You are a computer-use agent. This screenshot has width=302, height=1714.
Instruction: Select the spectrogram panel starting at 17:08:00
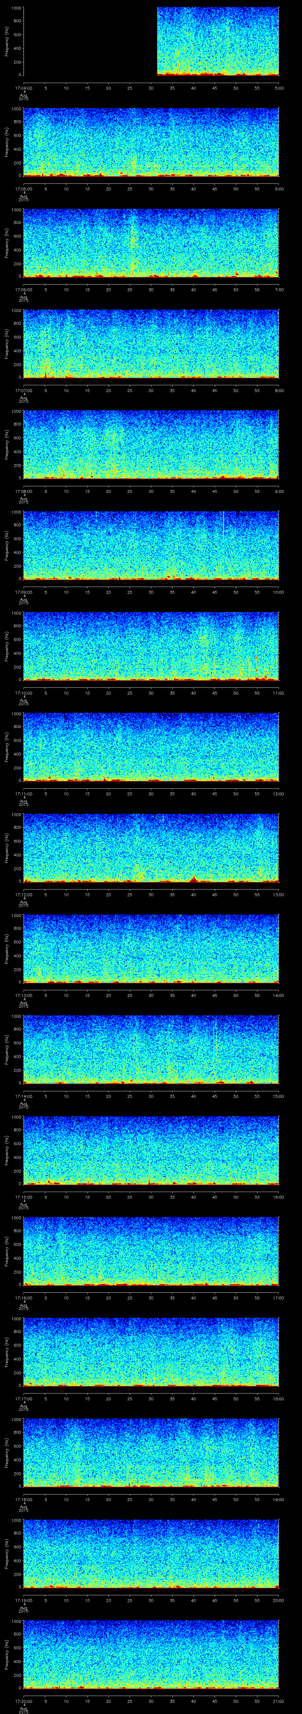(151, 445)
